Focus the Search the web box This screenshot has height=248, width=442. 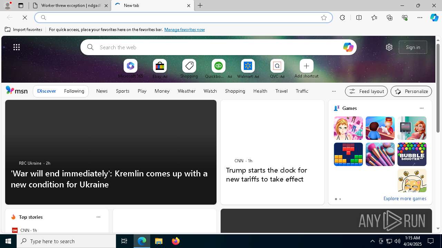[x=219, y=47]
